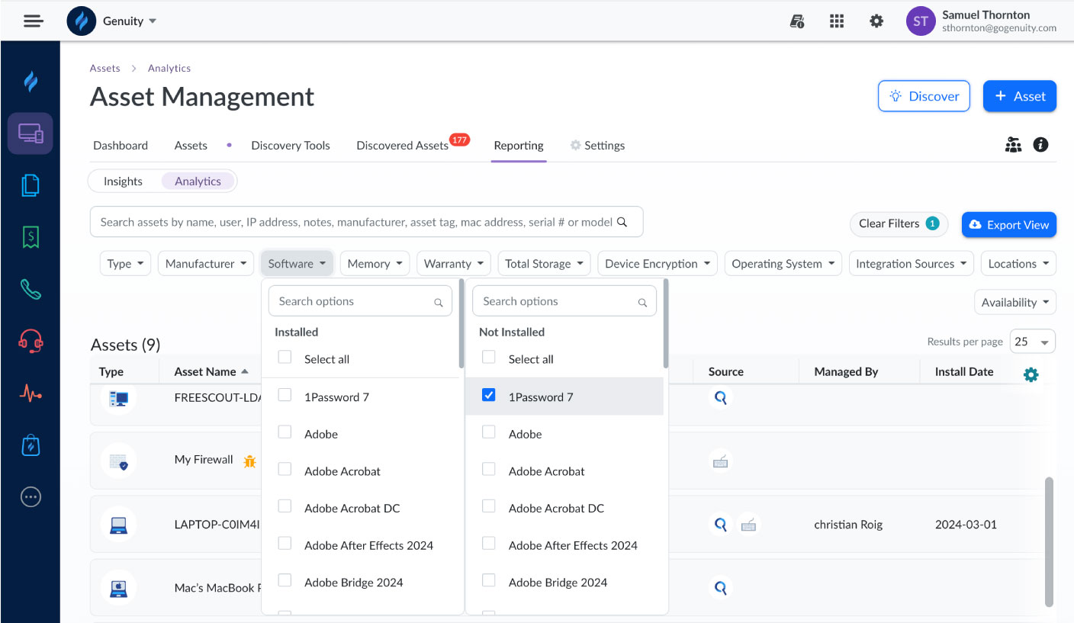
Task: Switch to the Assets tab
Action: 191,145
